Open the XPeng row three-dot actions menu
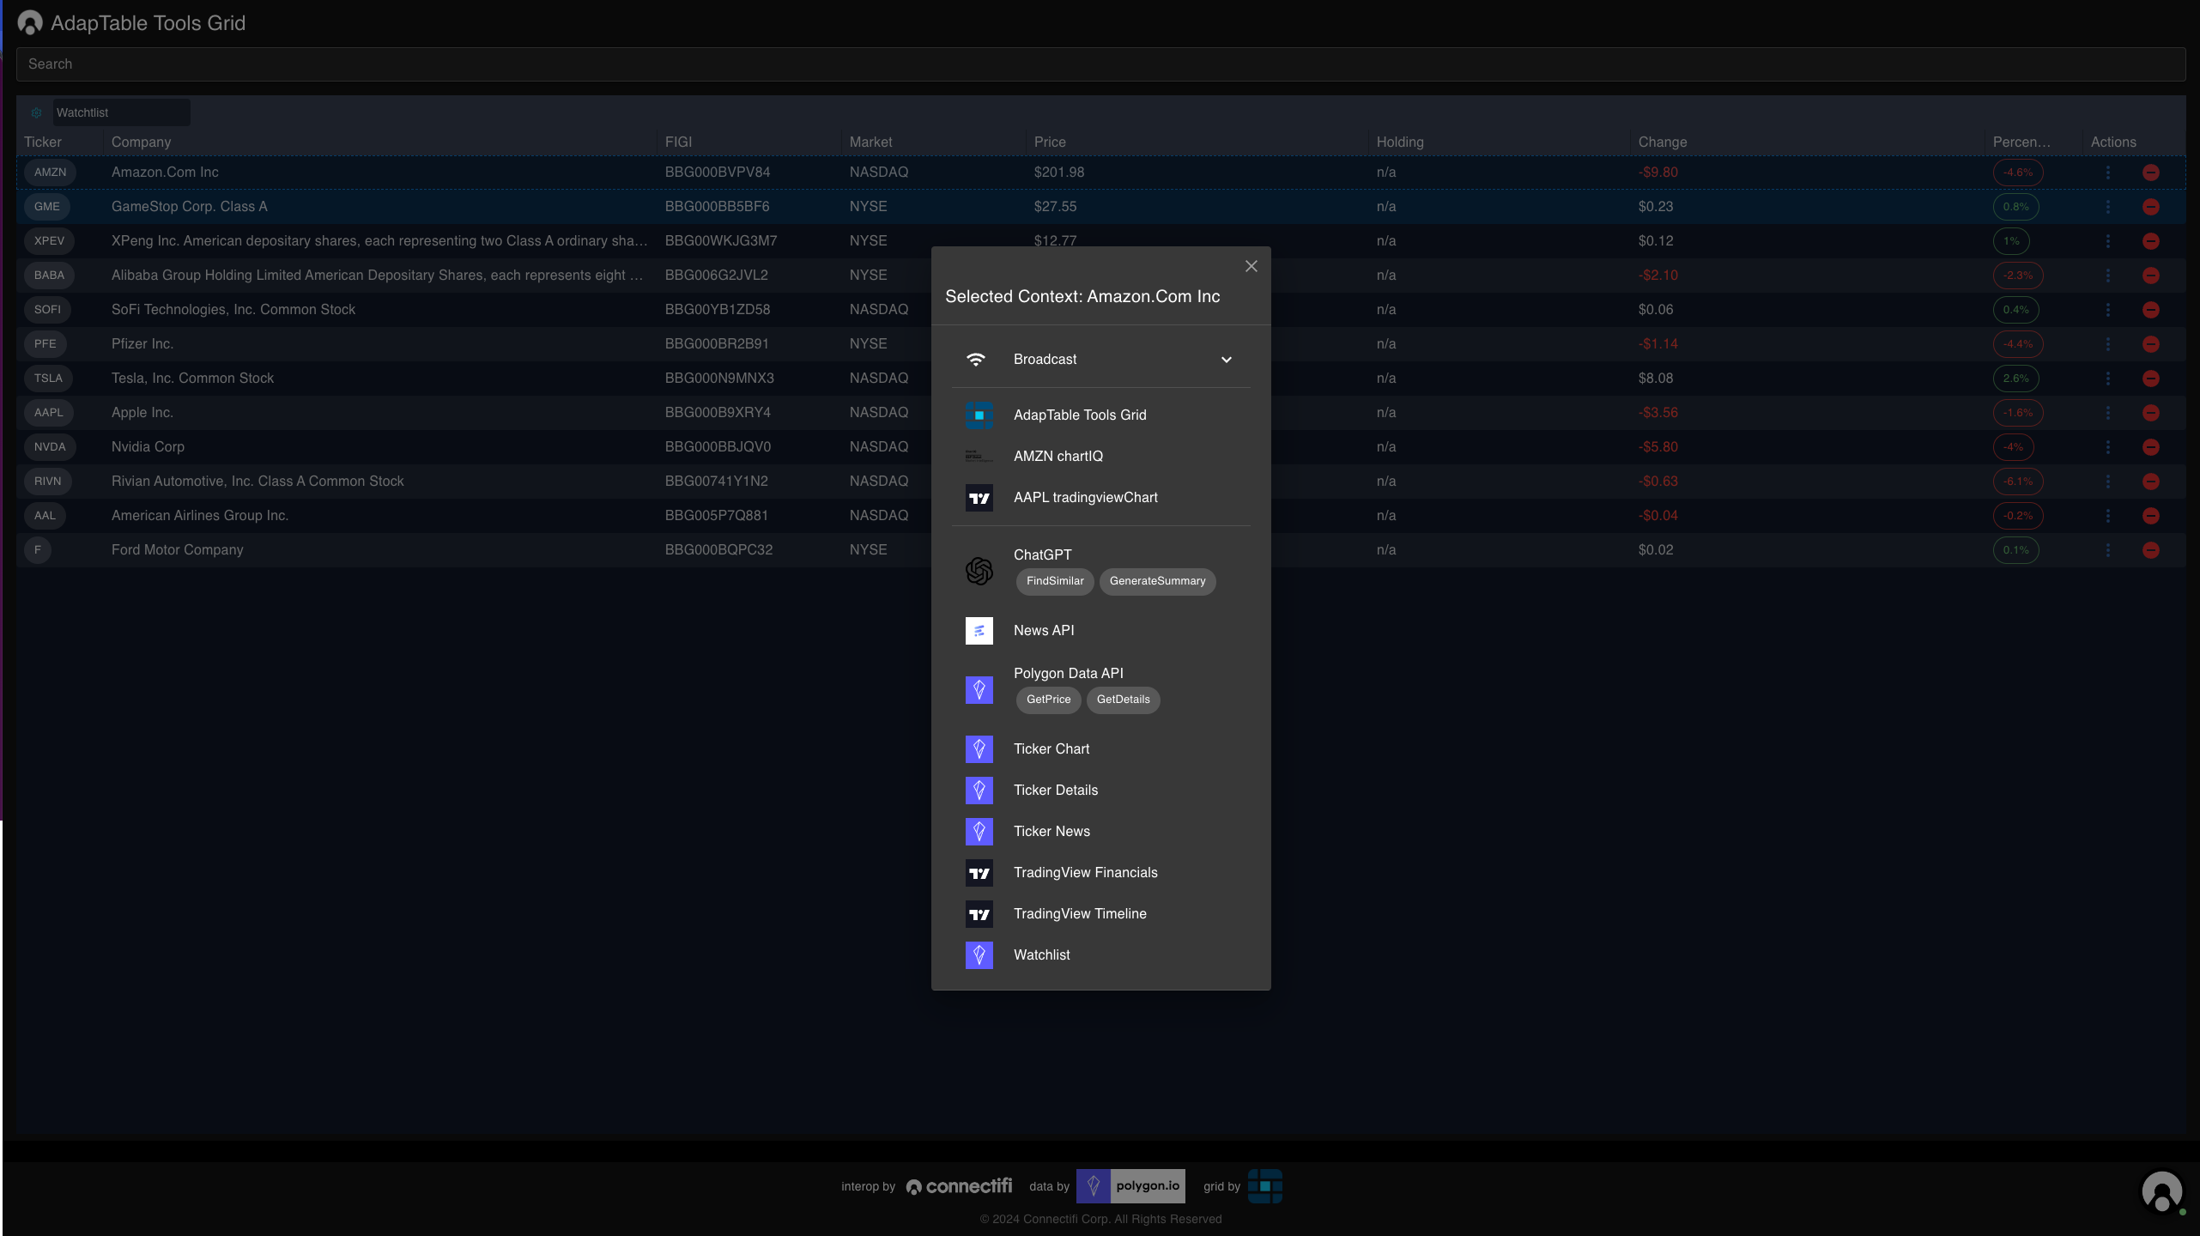 [2108, 241]
